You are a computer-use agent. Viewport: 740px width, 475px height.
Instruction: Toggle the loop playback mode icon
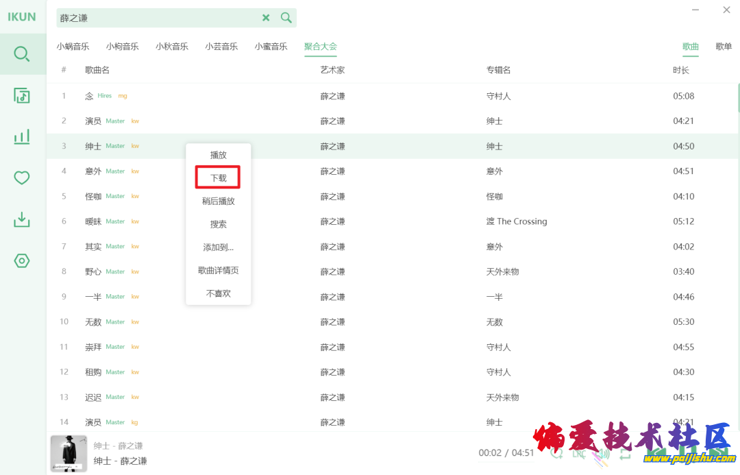tap(625, 453)
